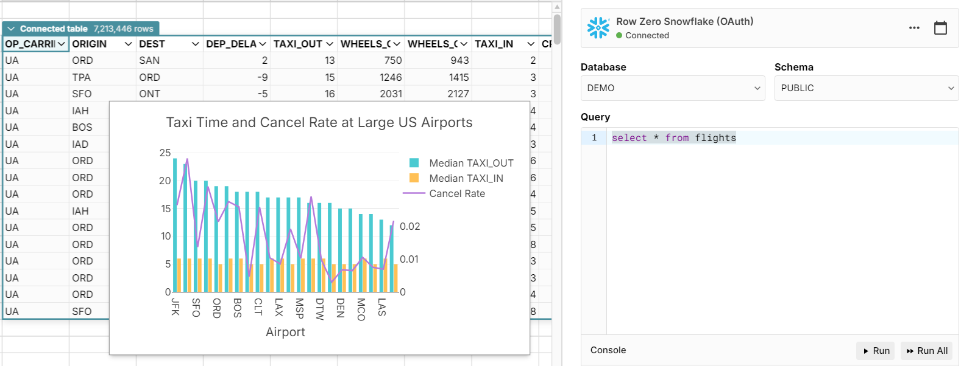Click the Median TAXI_IN orange legend swatch
The image size is (961, 366).
414,178
